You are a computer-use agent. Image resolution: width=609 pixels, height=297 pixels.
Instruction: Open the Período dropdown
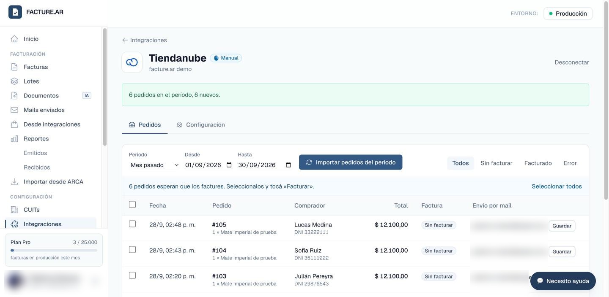tap(154, 165)
